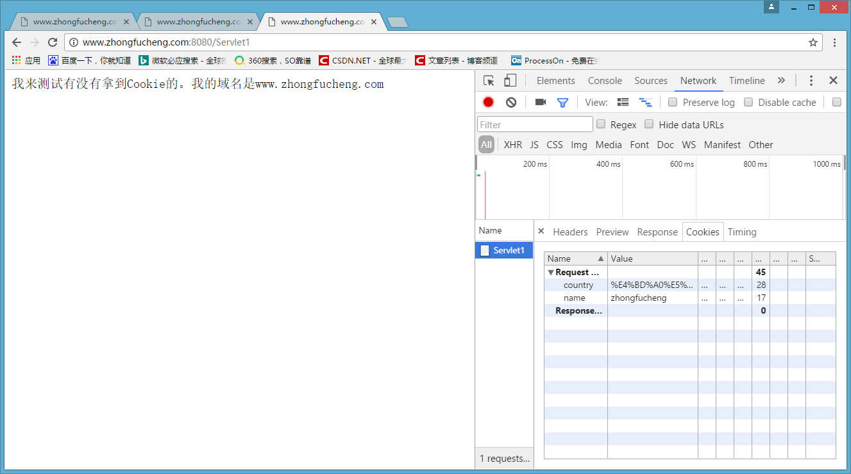Filter requests by Media
Image resolution: width=851 pixels, height=474 pixels.
point(609,145)
